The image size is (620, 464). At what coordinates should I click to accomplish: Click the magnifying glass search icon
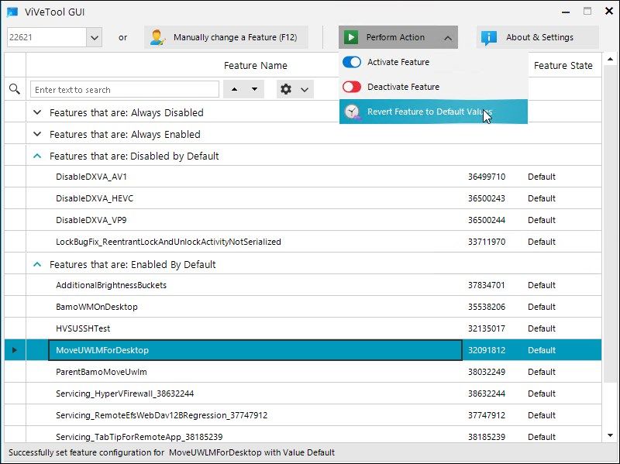pos(14,88)
